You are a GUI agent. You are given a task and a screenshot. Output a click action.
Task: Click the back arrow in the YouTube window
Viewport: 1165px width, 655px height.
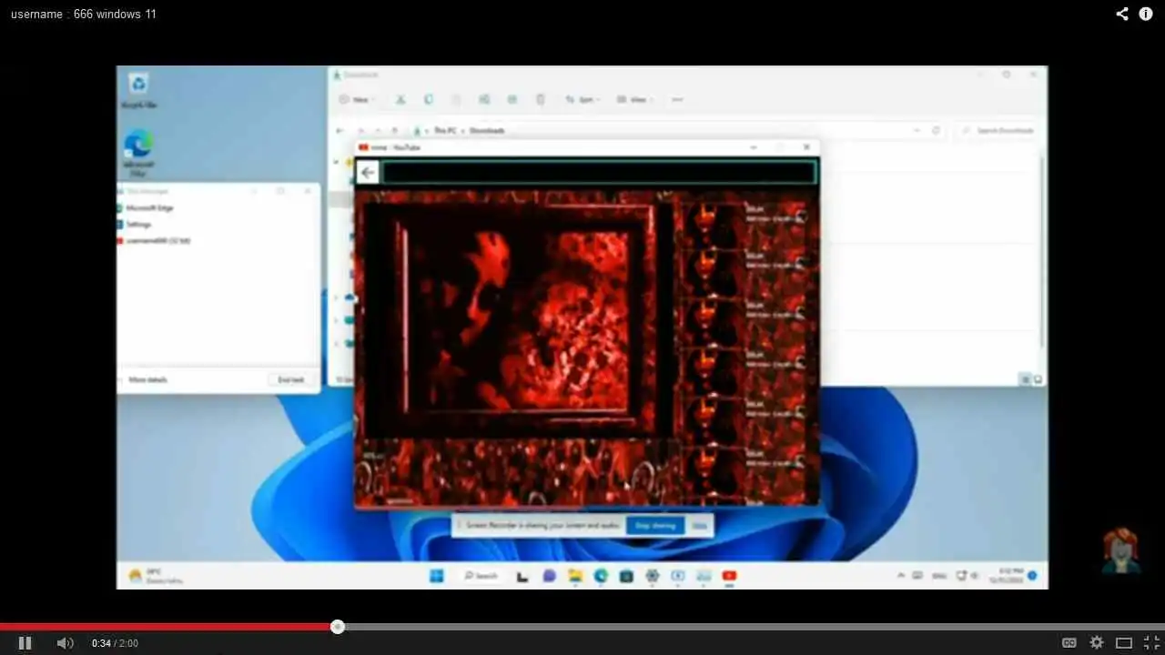click(368, 172)
